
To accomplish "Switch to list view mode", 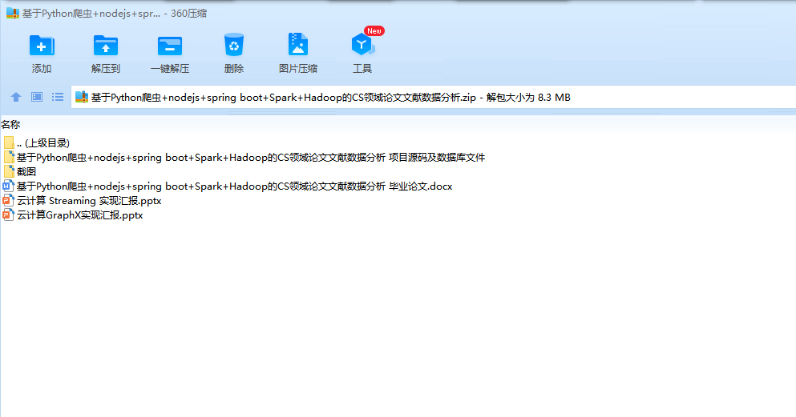I will tap(58, 97).
